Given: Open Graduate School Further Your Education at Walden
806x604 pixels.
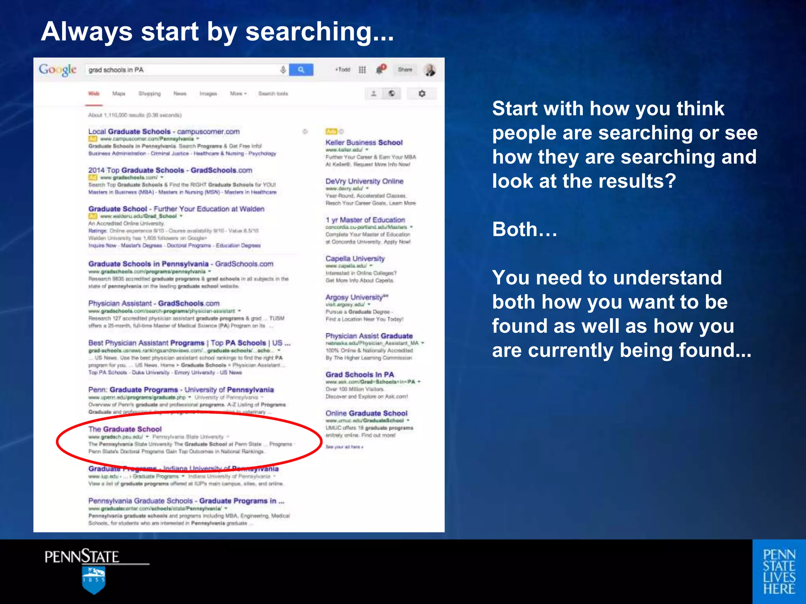Looking at the screenshot, I should tap(176, 209).
